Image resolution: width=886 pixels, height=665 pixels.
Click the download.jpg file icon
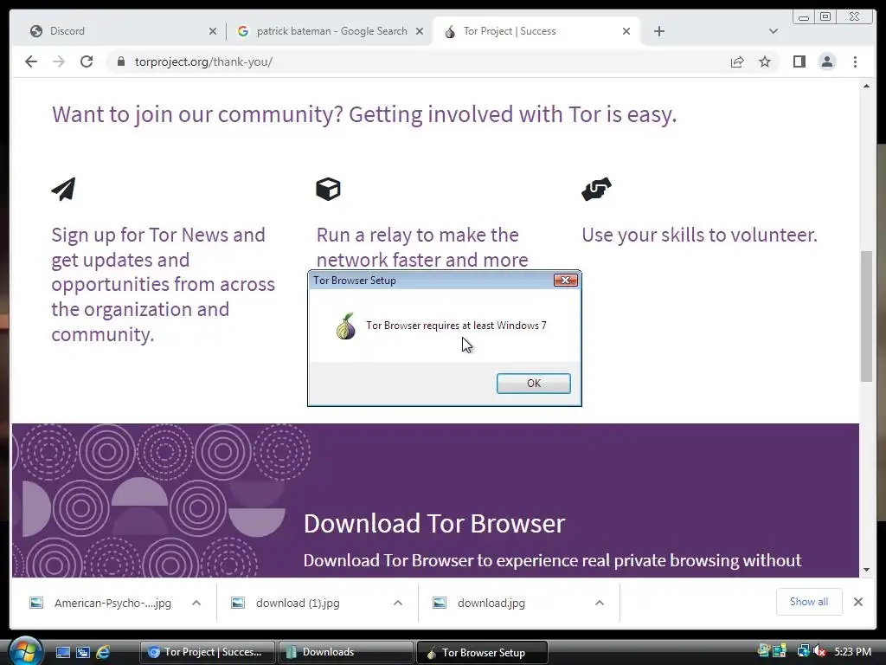[440, 603]
